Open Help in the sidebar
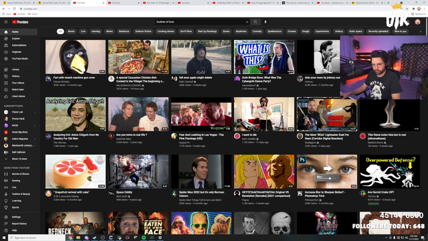Viewport: 428px width, 241px height. (x=19, y=230)
